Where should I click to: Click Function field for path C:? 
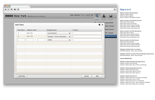(87, 33)
